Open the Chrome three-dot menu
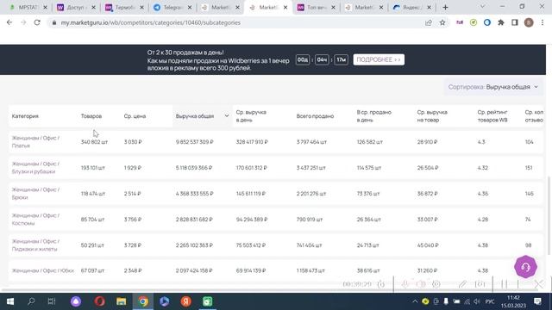This screenshot has height=310, width=552. [543, 22]
